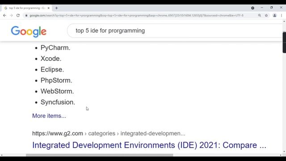Click the vertical scrollbar up arrow

(x=284, y=21)
